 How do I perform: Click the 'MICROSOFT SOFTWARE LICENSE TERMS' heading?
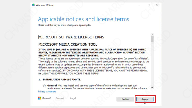(x=71, y=37)
